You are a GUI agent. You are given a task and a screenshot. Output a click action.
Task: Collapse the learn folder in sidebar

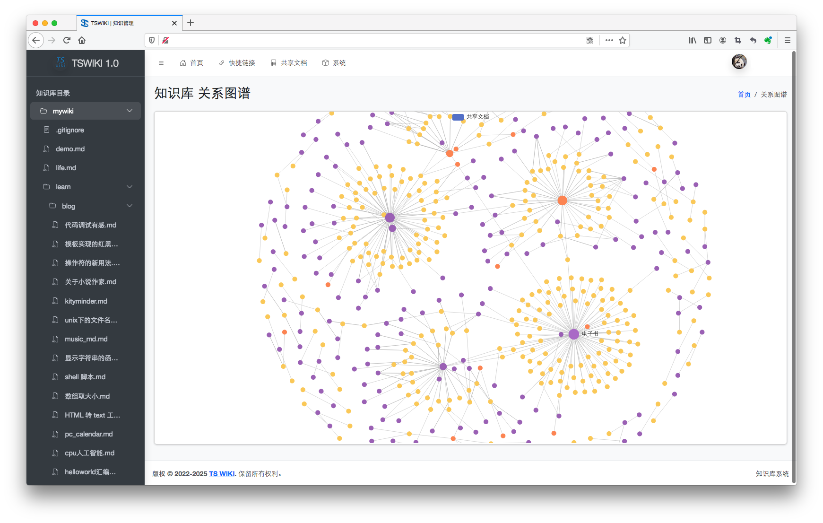coord(130,187)
